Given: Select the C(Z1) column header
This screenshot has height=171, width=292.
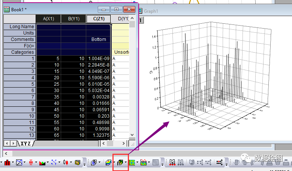Looking at the screenshot, I should 99,19.
